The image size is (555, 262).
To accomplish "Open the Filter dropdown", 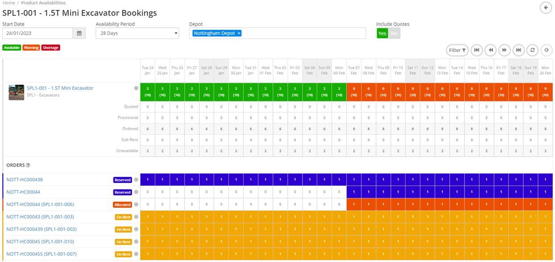I will coord(457,50).
